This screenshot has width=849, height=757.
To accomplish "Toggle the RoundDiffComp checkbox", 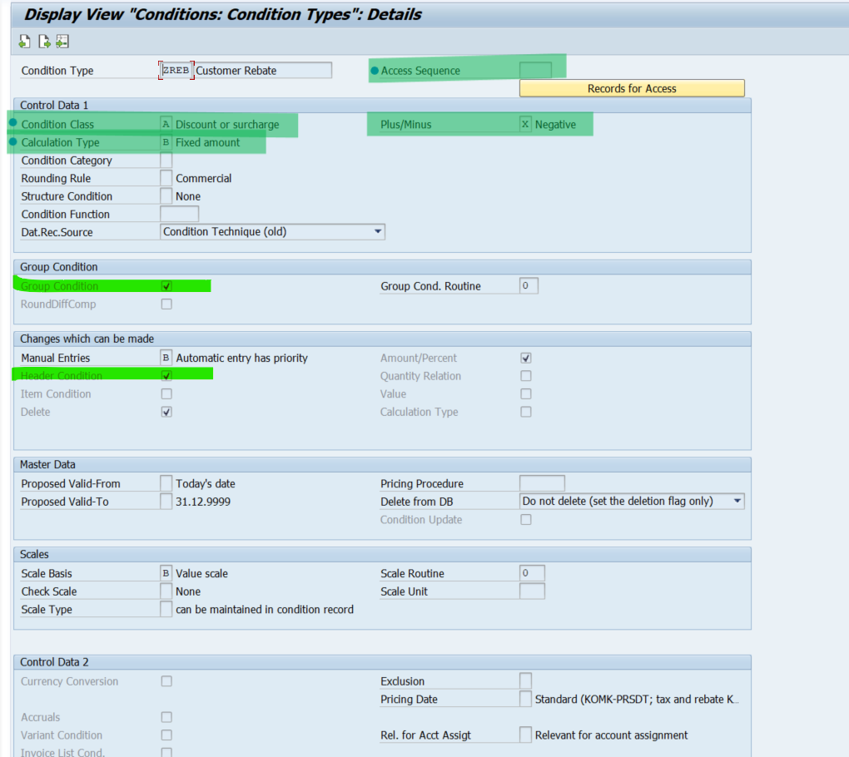I will pyautogui.click(x=166, y=304).
